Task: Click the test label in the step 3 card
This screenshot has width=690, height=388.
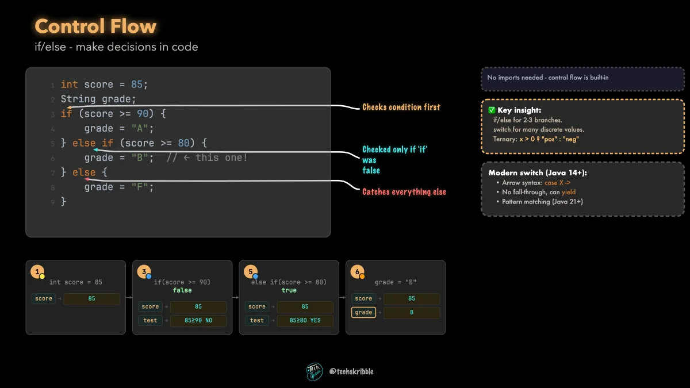Action: tap(151, 321)
